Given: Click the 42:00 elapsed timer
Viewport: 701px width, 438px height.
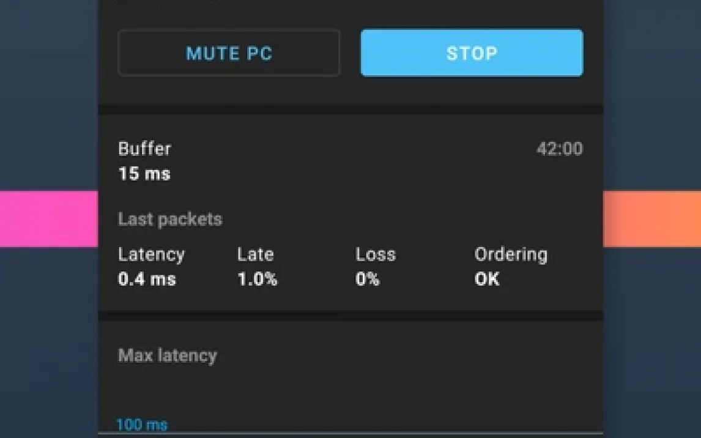Looking at the screenshot, I should [559, 149].
